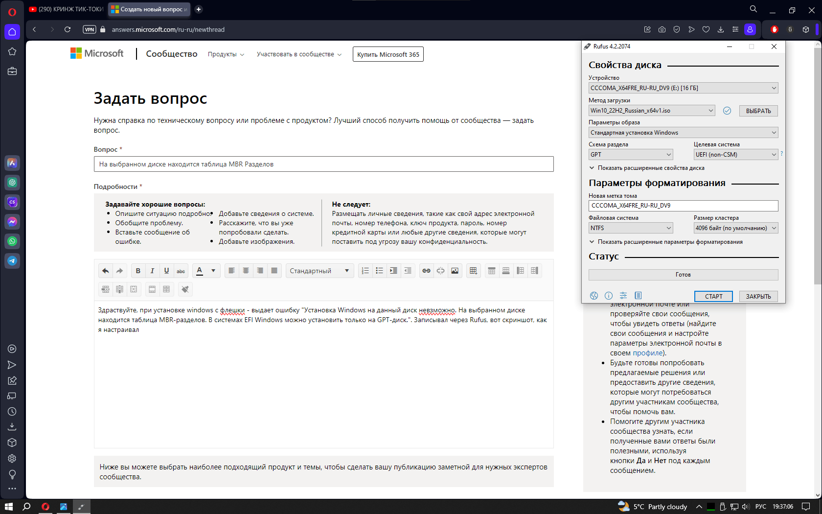Viewport: 822px width, 514px height.
Task: Decrease paragraph indent
Action: [408, 271]
